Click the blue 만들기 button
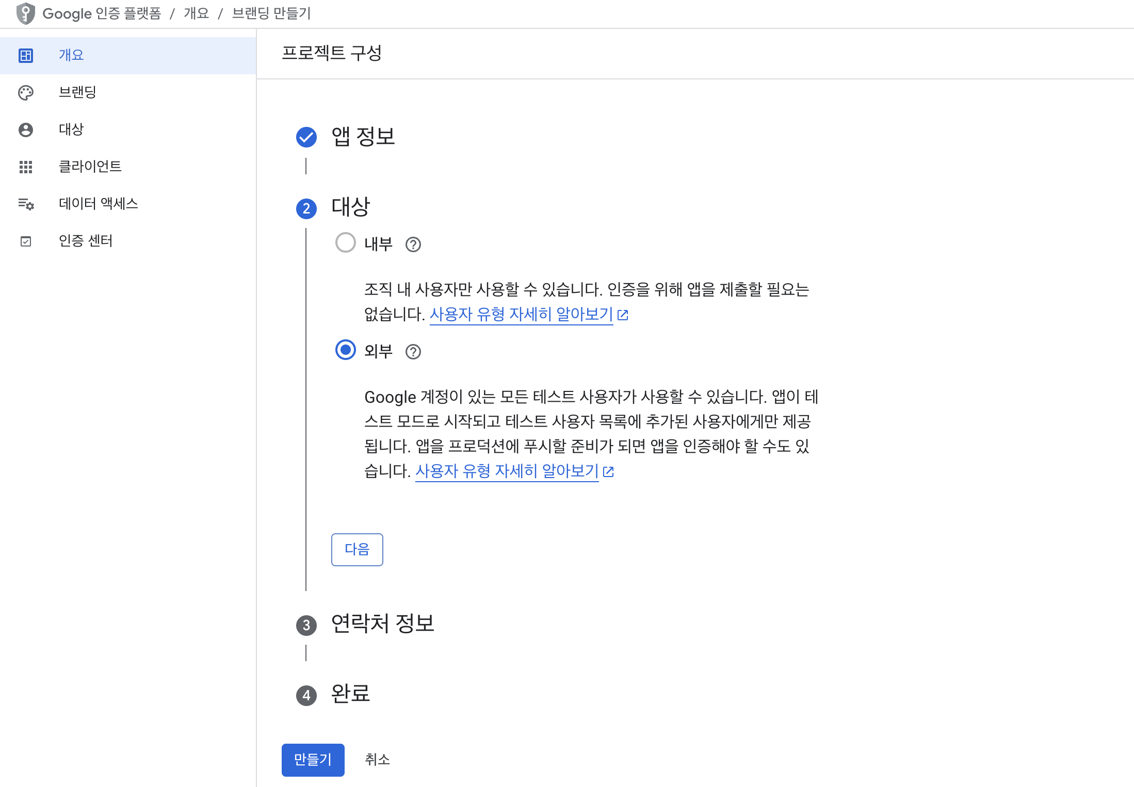This screenshot has width=1134, height=787. click(x=313, y=760)
